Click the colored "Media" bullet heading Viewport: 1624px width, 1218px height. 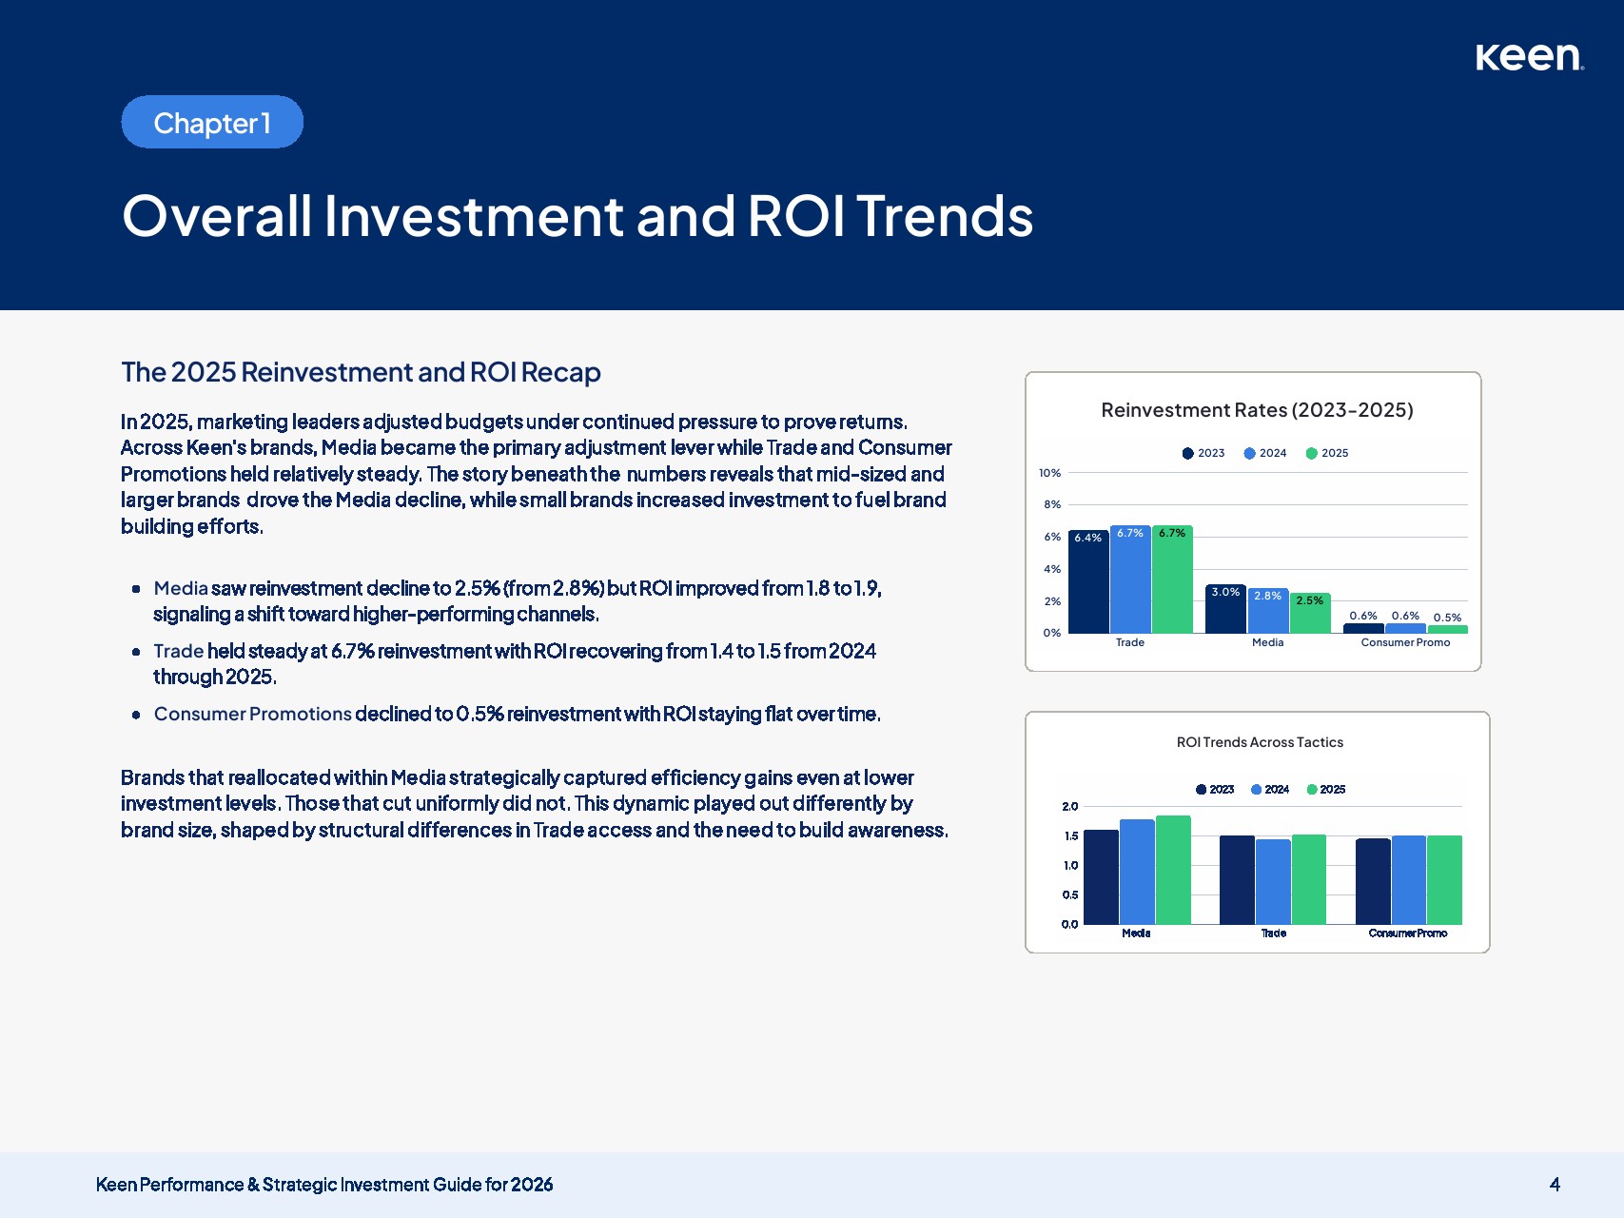[181, 589]
